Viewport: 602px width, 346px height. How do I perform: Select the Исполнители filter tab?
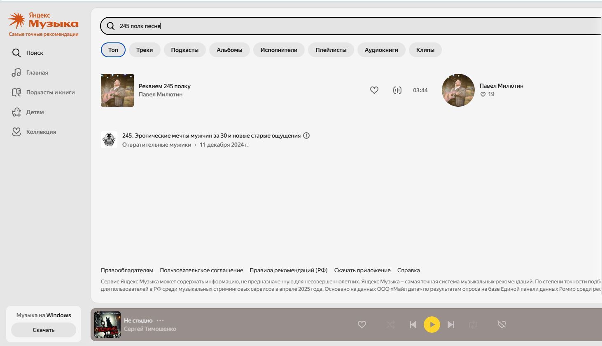point(279,50)
